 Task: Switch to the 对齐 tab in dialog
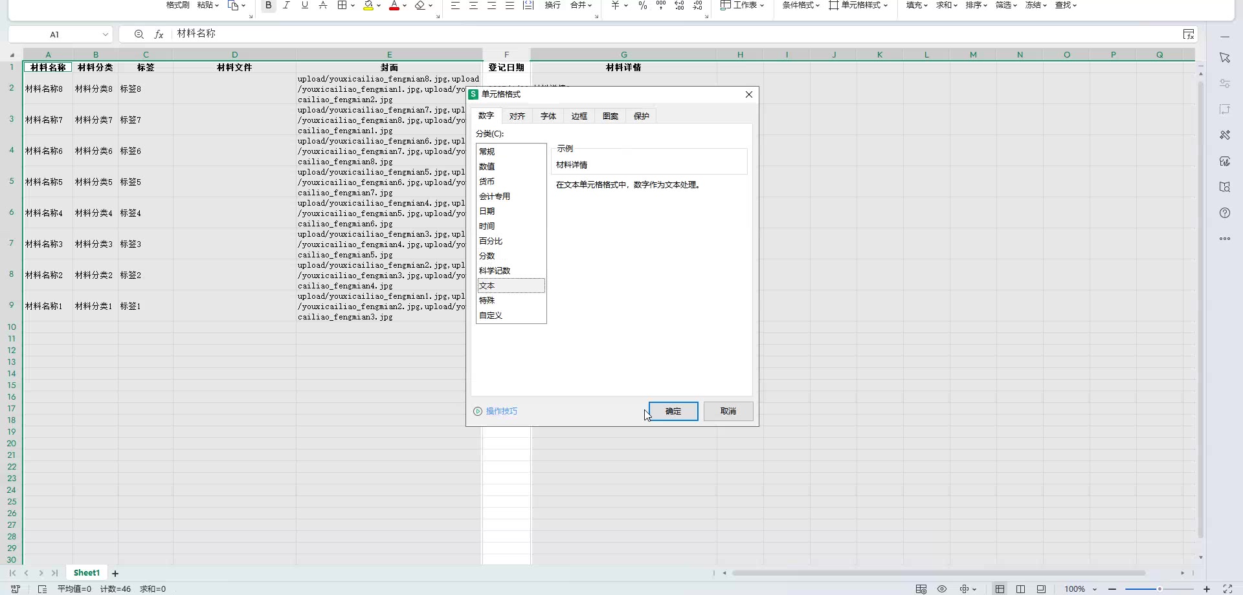tap(517, 116)
